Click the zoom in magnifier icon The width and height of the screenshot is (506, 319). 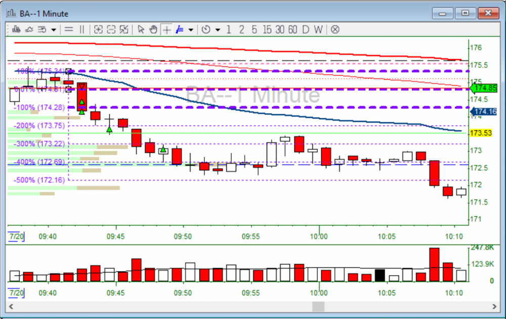point(98,29)
